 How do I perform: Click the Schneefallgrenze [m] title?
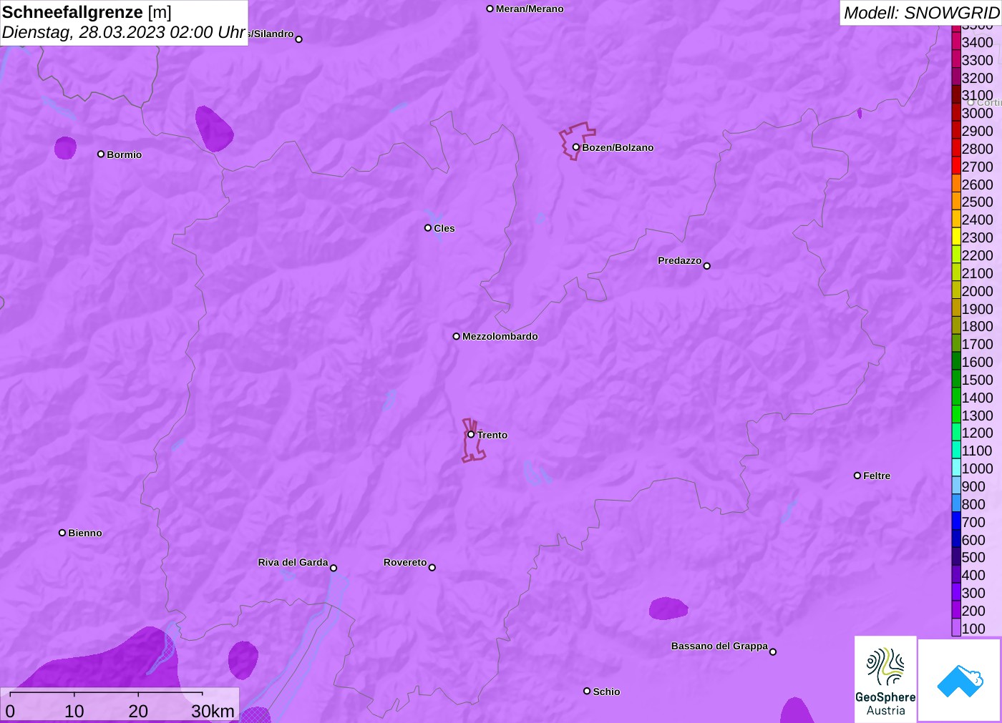87,12
